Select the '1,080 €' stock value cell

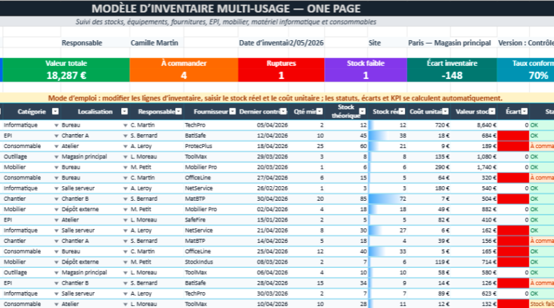[474, 156]
